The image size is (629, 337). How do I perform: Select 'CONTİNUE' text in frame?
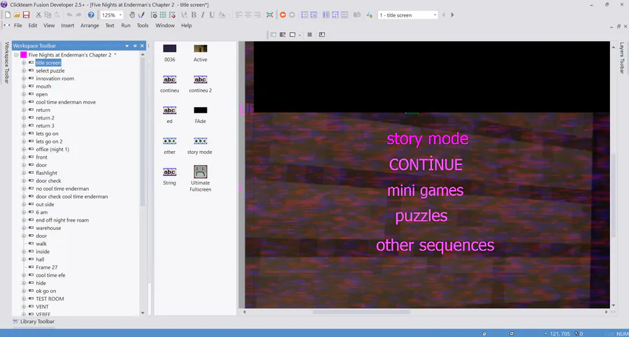coord(426,165)
